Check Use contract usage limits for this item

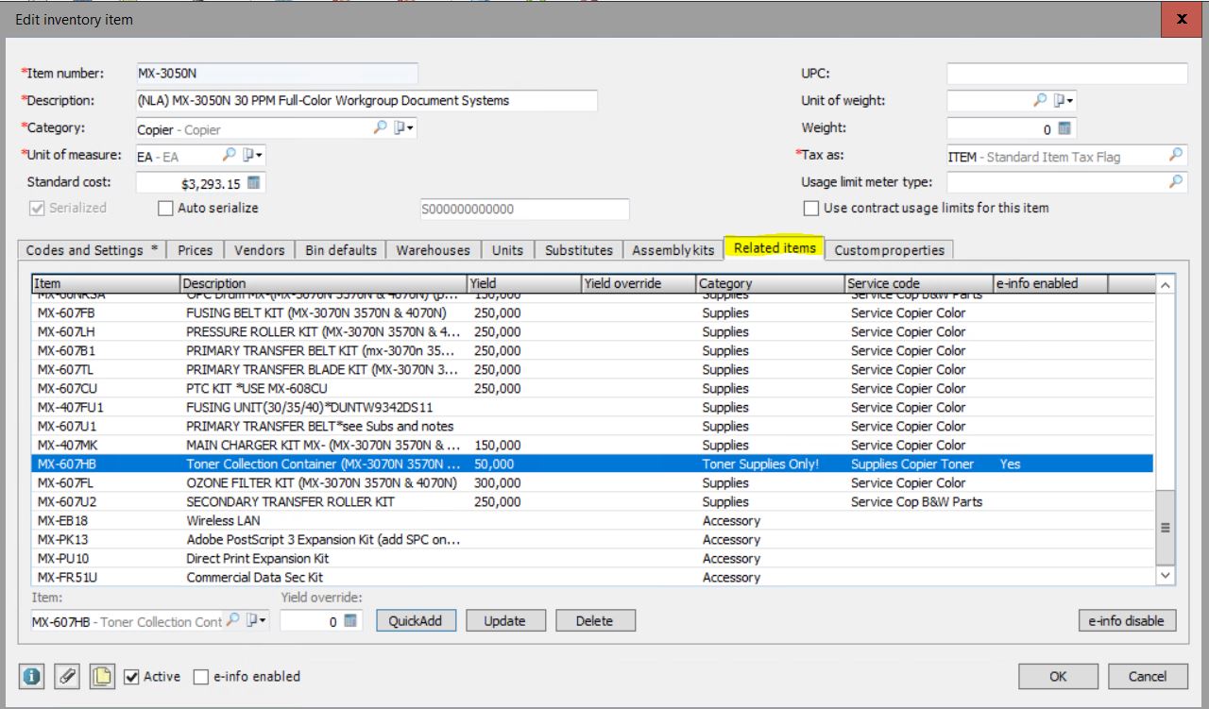810,208
